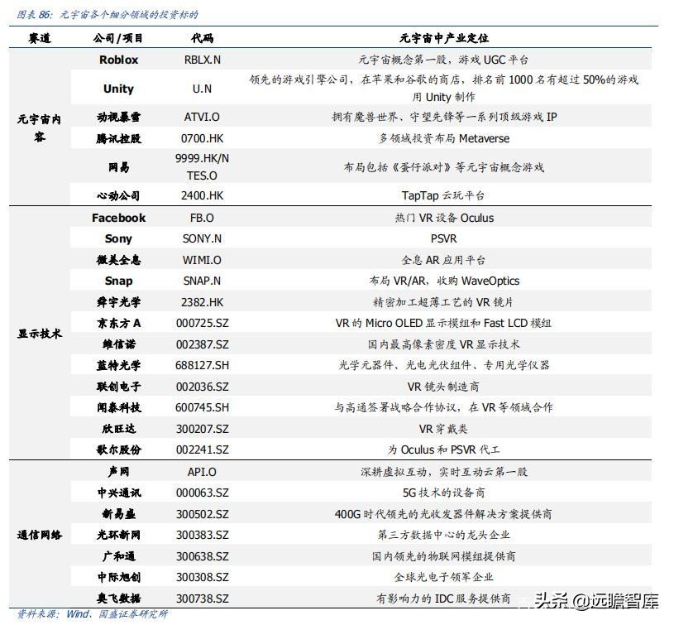
Task: Select the 微美全息 company cell
Action: point(118,260)
